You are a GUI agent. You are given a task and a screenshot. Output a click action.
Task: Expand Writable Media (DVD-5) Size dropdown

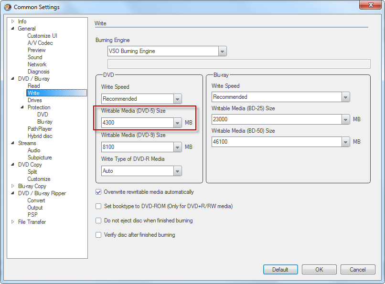pyautogui.click(x=177, y=123)
